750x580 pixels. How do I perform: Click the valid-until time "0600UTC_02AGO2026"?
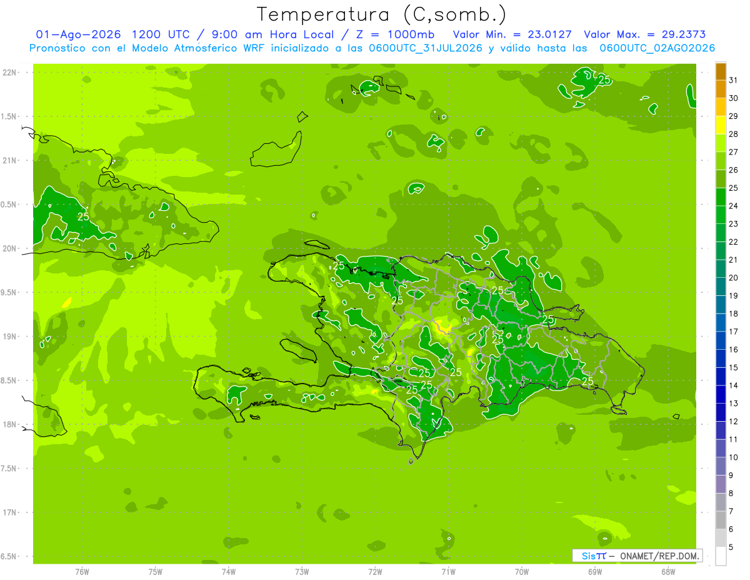[657, 48]
